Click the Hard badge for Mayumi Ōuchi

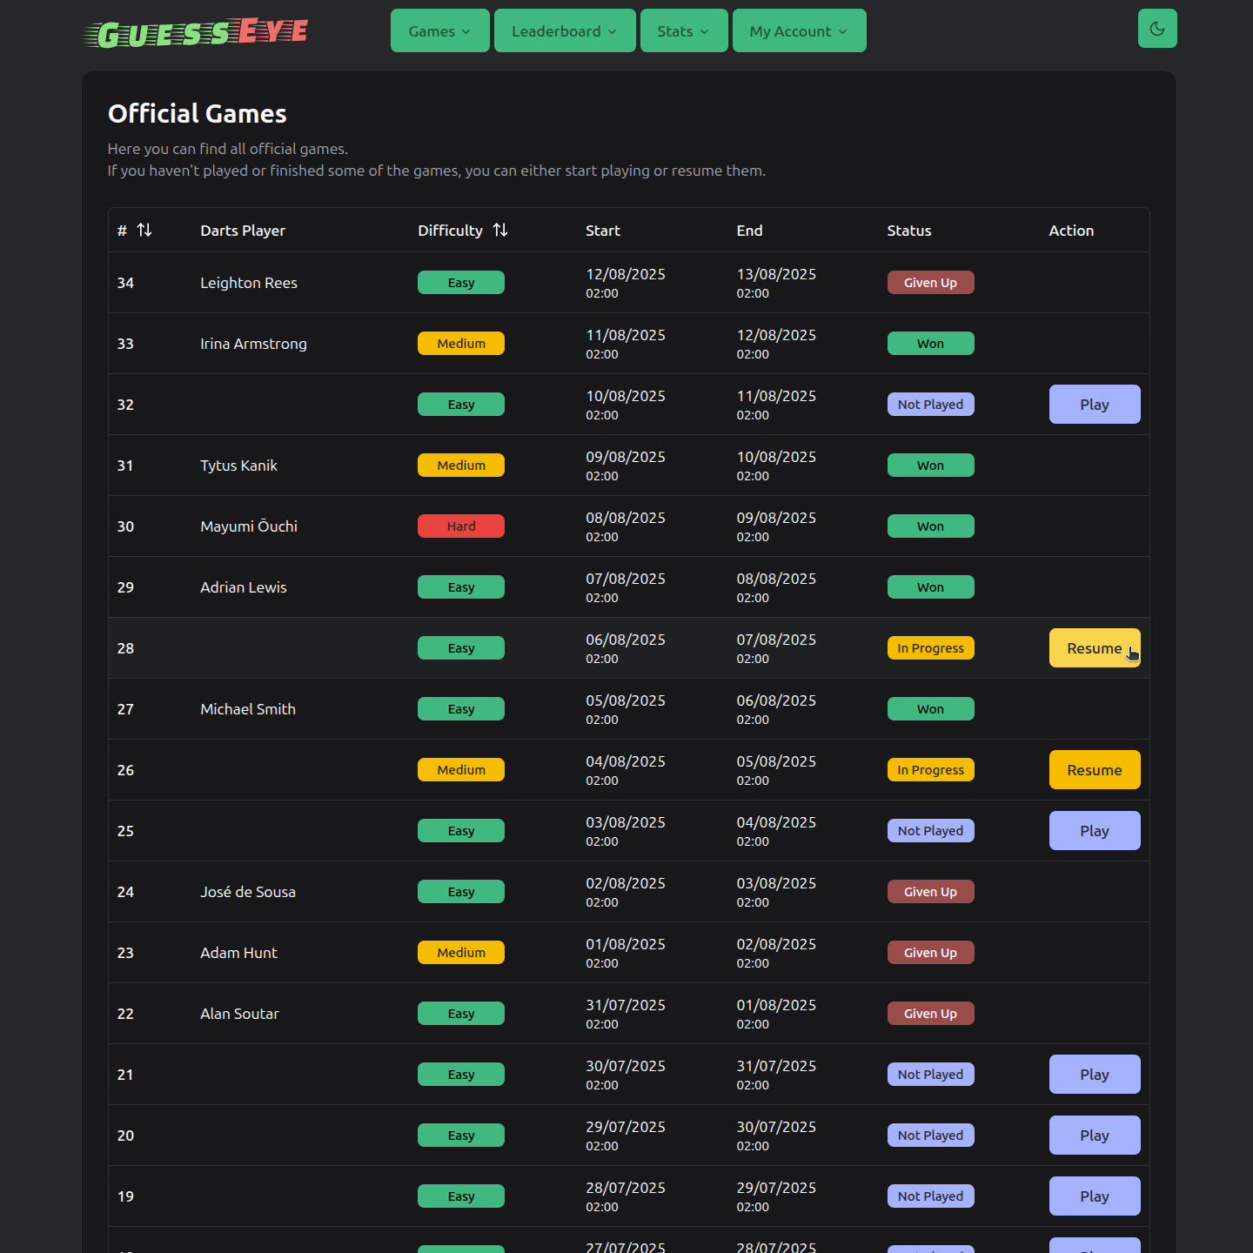[460, 526]
